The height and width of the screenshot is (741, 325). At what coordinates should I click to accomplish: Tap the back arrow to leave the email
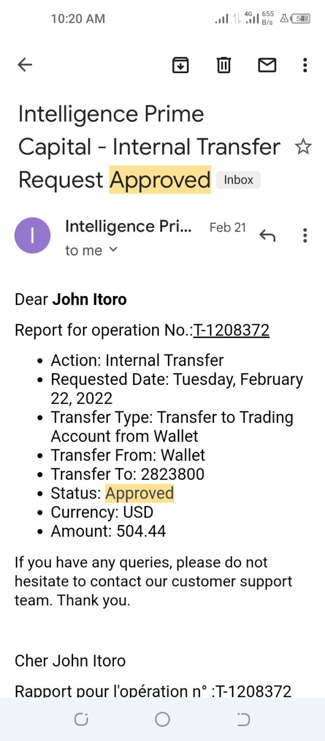[25, 65]
